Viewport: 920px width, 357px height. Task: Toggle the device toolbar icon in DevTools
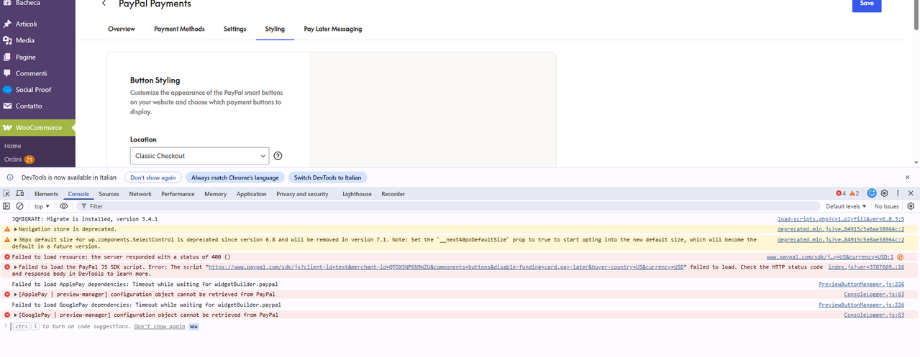[x=20, y=194]
